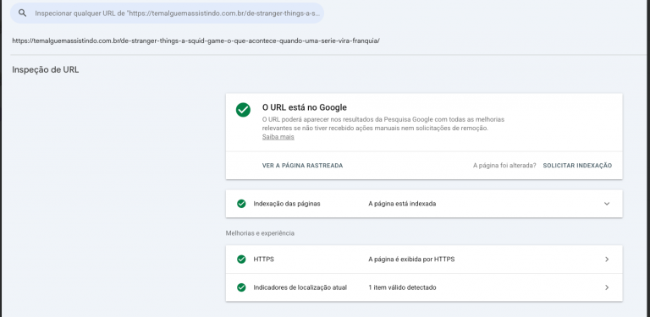
Task: Click the 'A página foi alterada?' text
Action: tap(504, 166)
